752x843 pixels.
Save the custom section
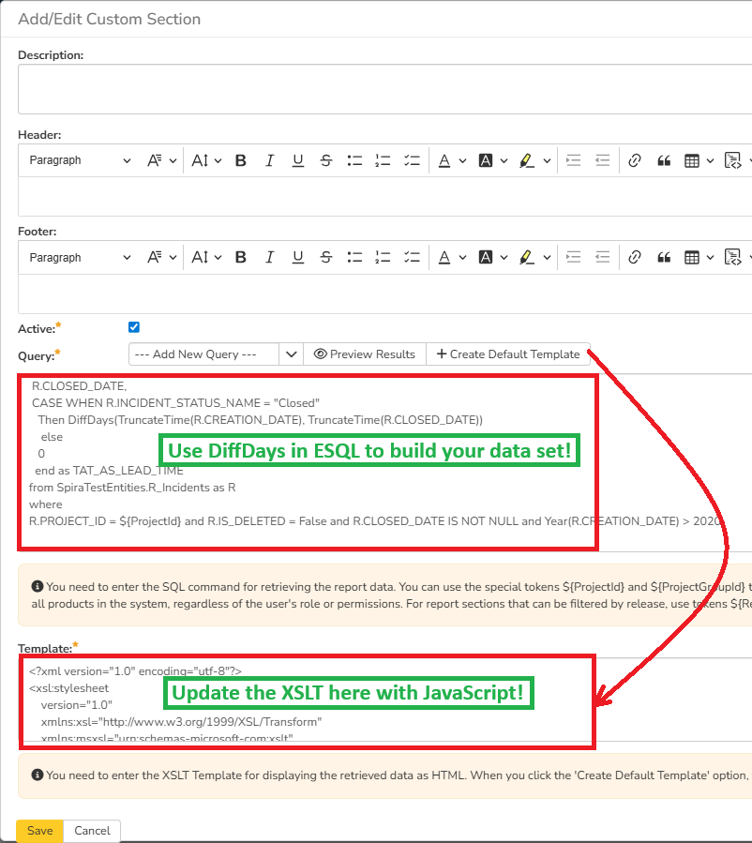(39, 830)
